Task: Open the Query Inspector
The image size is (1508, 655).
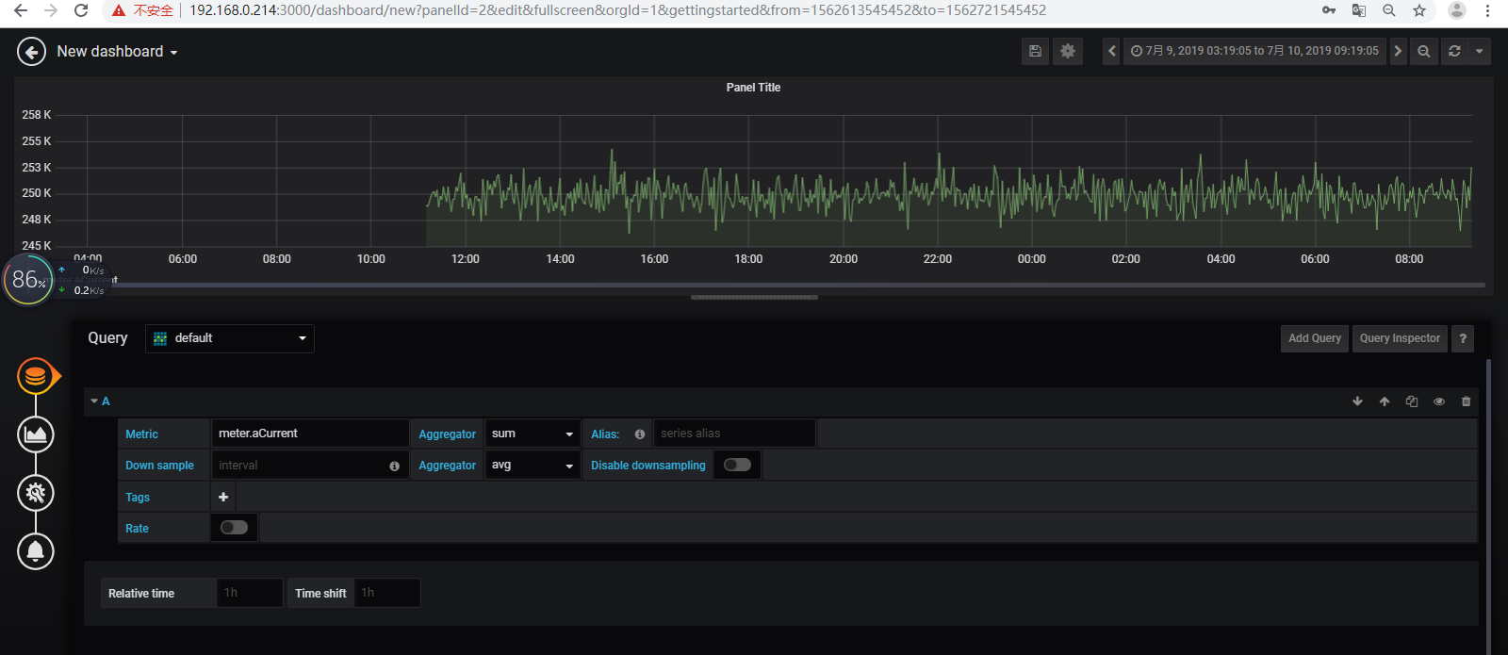Action: coord(1400,338)
